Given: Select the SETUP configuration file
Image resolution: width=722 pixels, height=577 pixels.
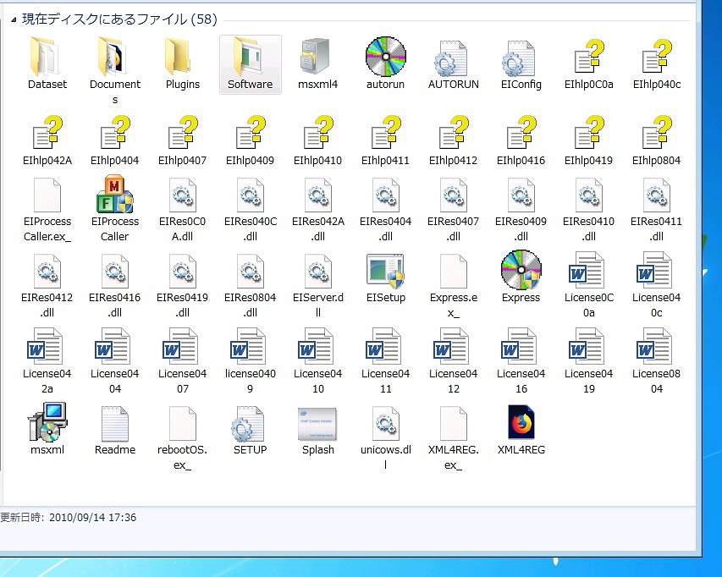Looking at the screenshot, I should tap(250, 423).
